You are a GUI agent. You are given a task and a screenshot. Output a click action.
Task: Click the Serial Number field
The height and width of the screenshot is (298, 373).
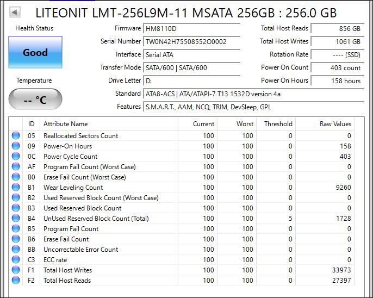point(192,42)
